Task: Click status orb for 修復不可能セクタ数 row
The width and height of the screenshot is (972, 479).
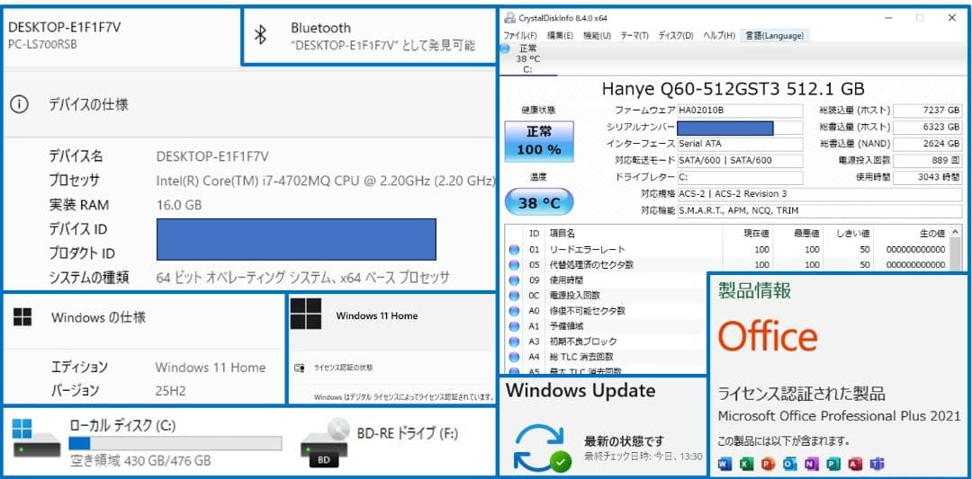Action: [x=514, y=311]
